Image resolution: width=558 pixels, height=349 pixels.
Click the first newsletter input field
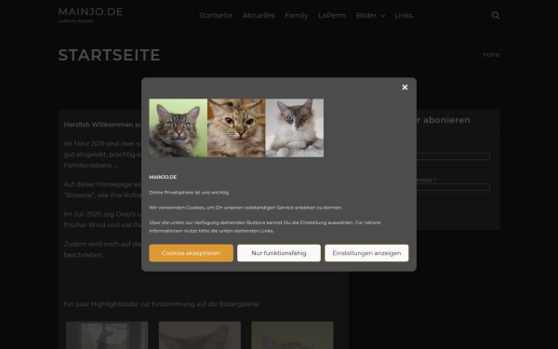(x=453, y=156)
